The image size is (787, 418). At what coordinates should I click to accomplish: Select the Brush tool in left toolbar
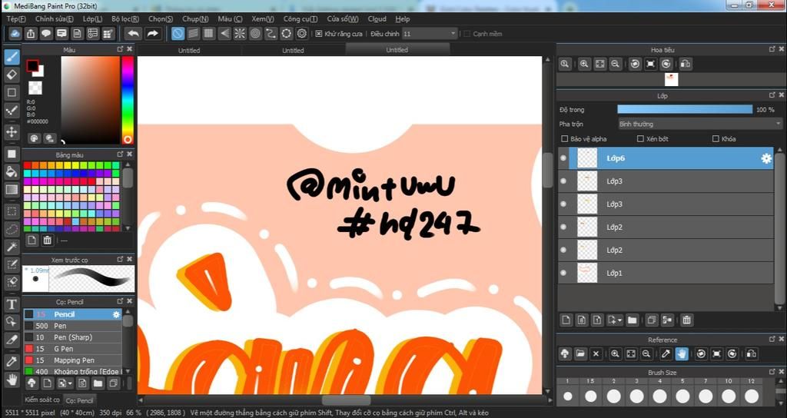[x=12, y=57]
